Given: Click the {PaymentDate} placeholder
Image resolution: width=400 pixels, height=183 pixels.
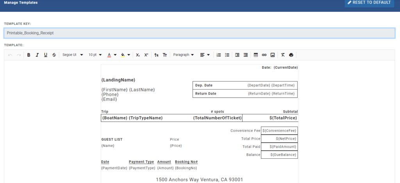Looking at the screenshot, I should click(x=114, y=168).
